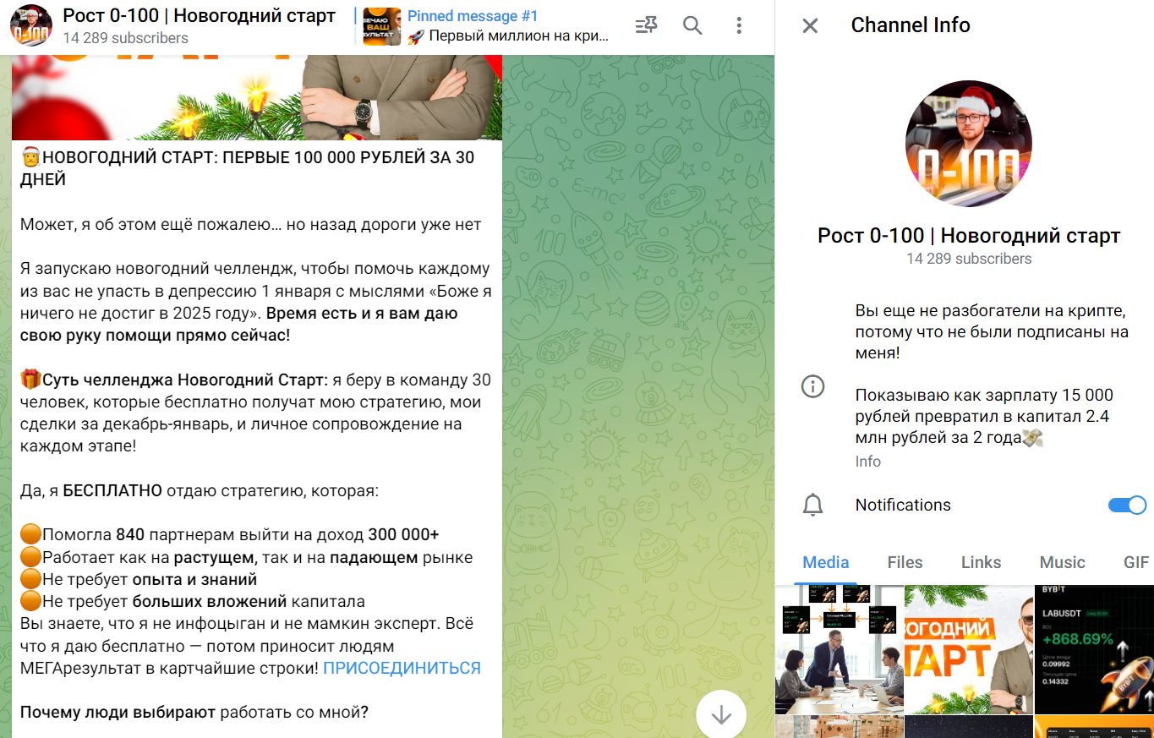Select the Media tab
Viewport: 1154px width, 738px height.
click(826, 562)
